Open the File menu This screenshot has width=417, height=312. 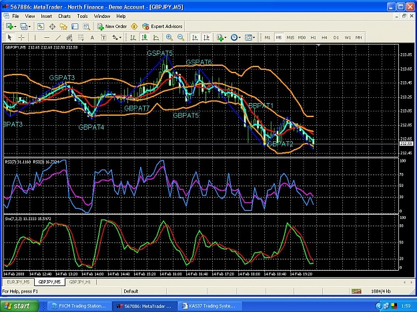tap(16, 16)
